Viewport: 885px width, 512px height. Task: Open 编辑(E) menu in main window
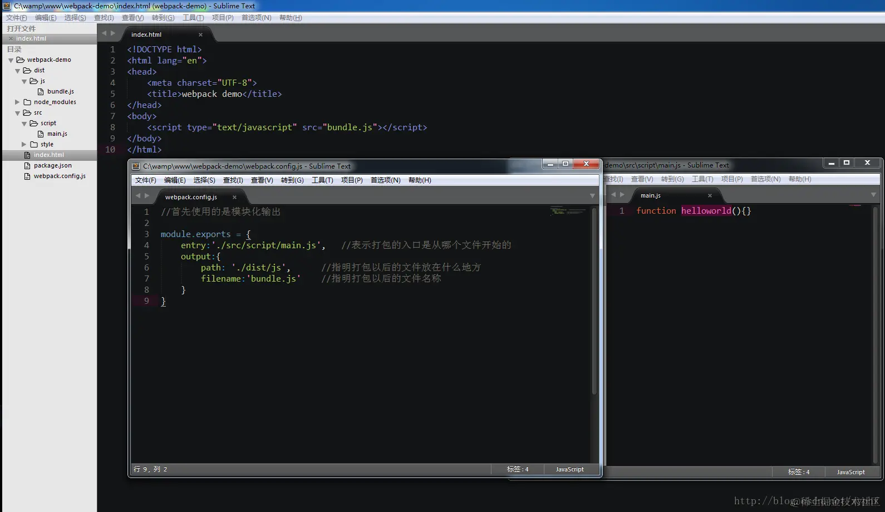(46, 18)
